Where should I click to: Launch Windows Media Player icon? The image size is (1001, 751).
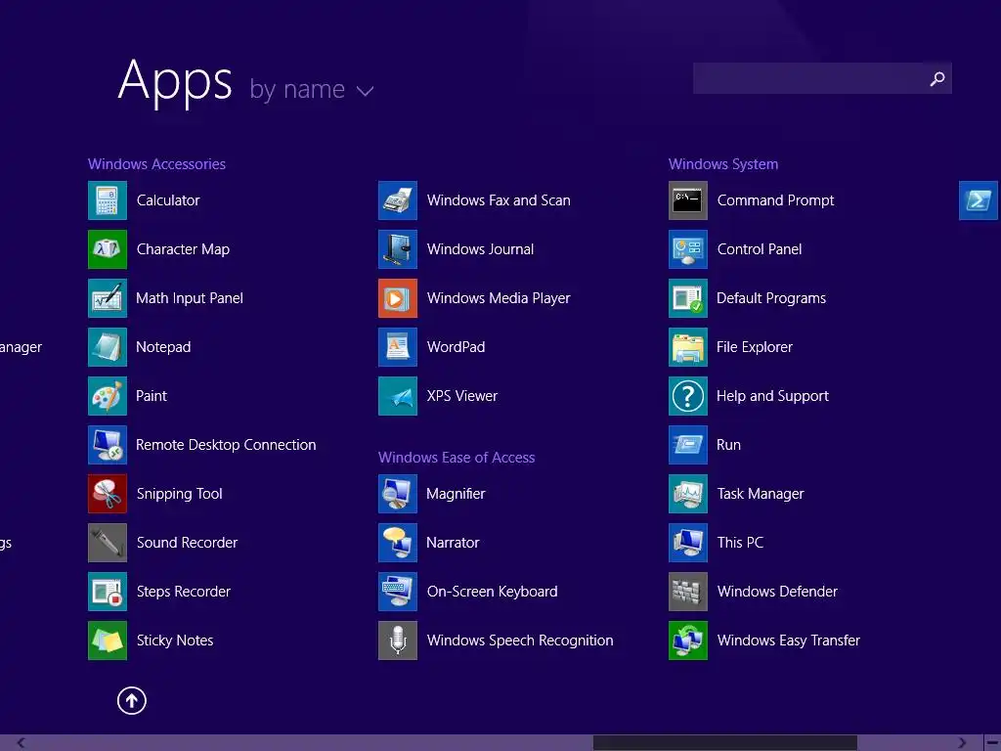(398, 298)
